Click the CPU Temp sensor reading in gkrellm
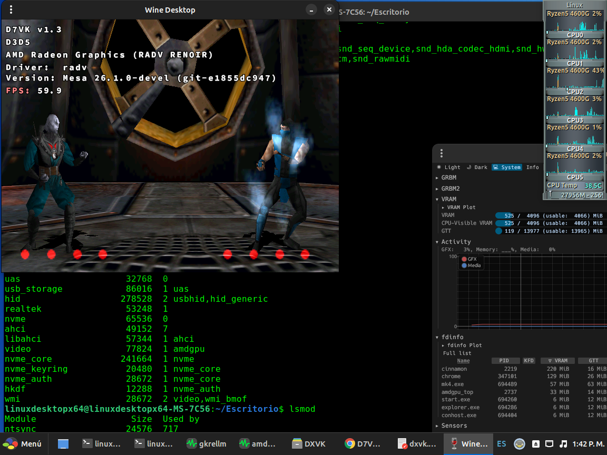The image size is (607, 455). 574,186
